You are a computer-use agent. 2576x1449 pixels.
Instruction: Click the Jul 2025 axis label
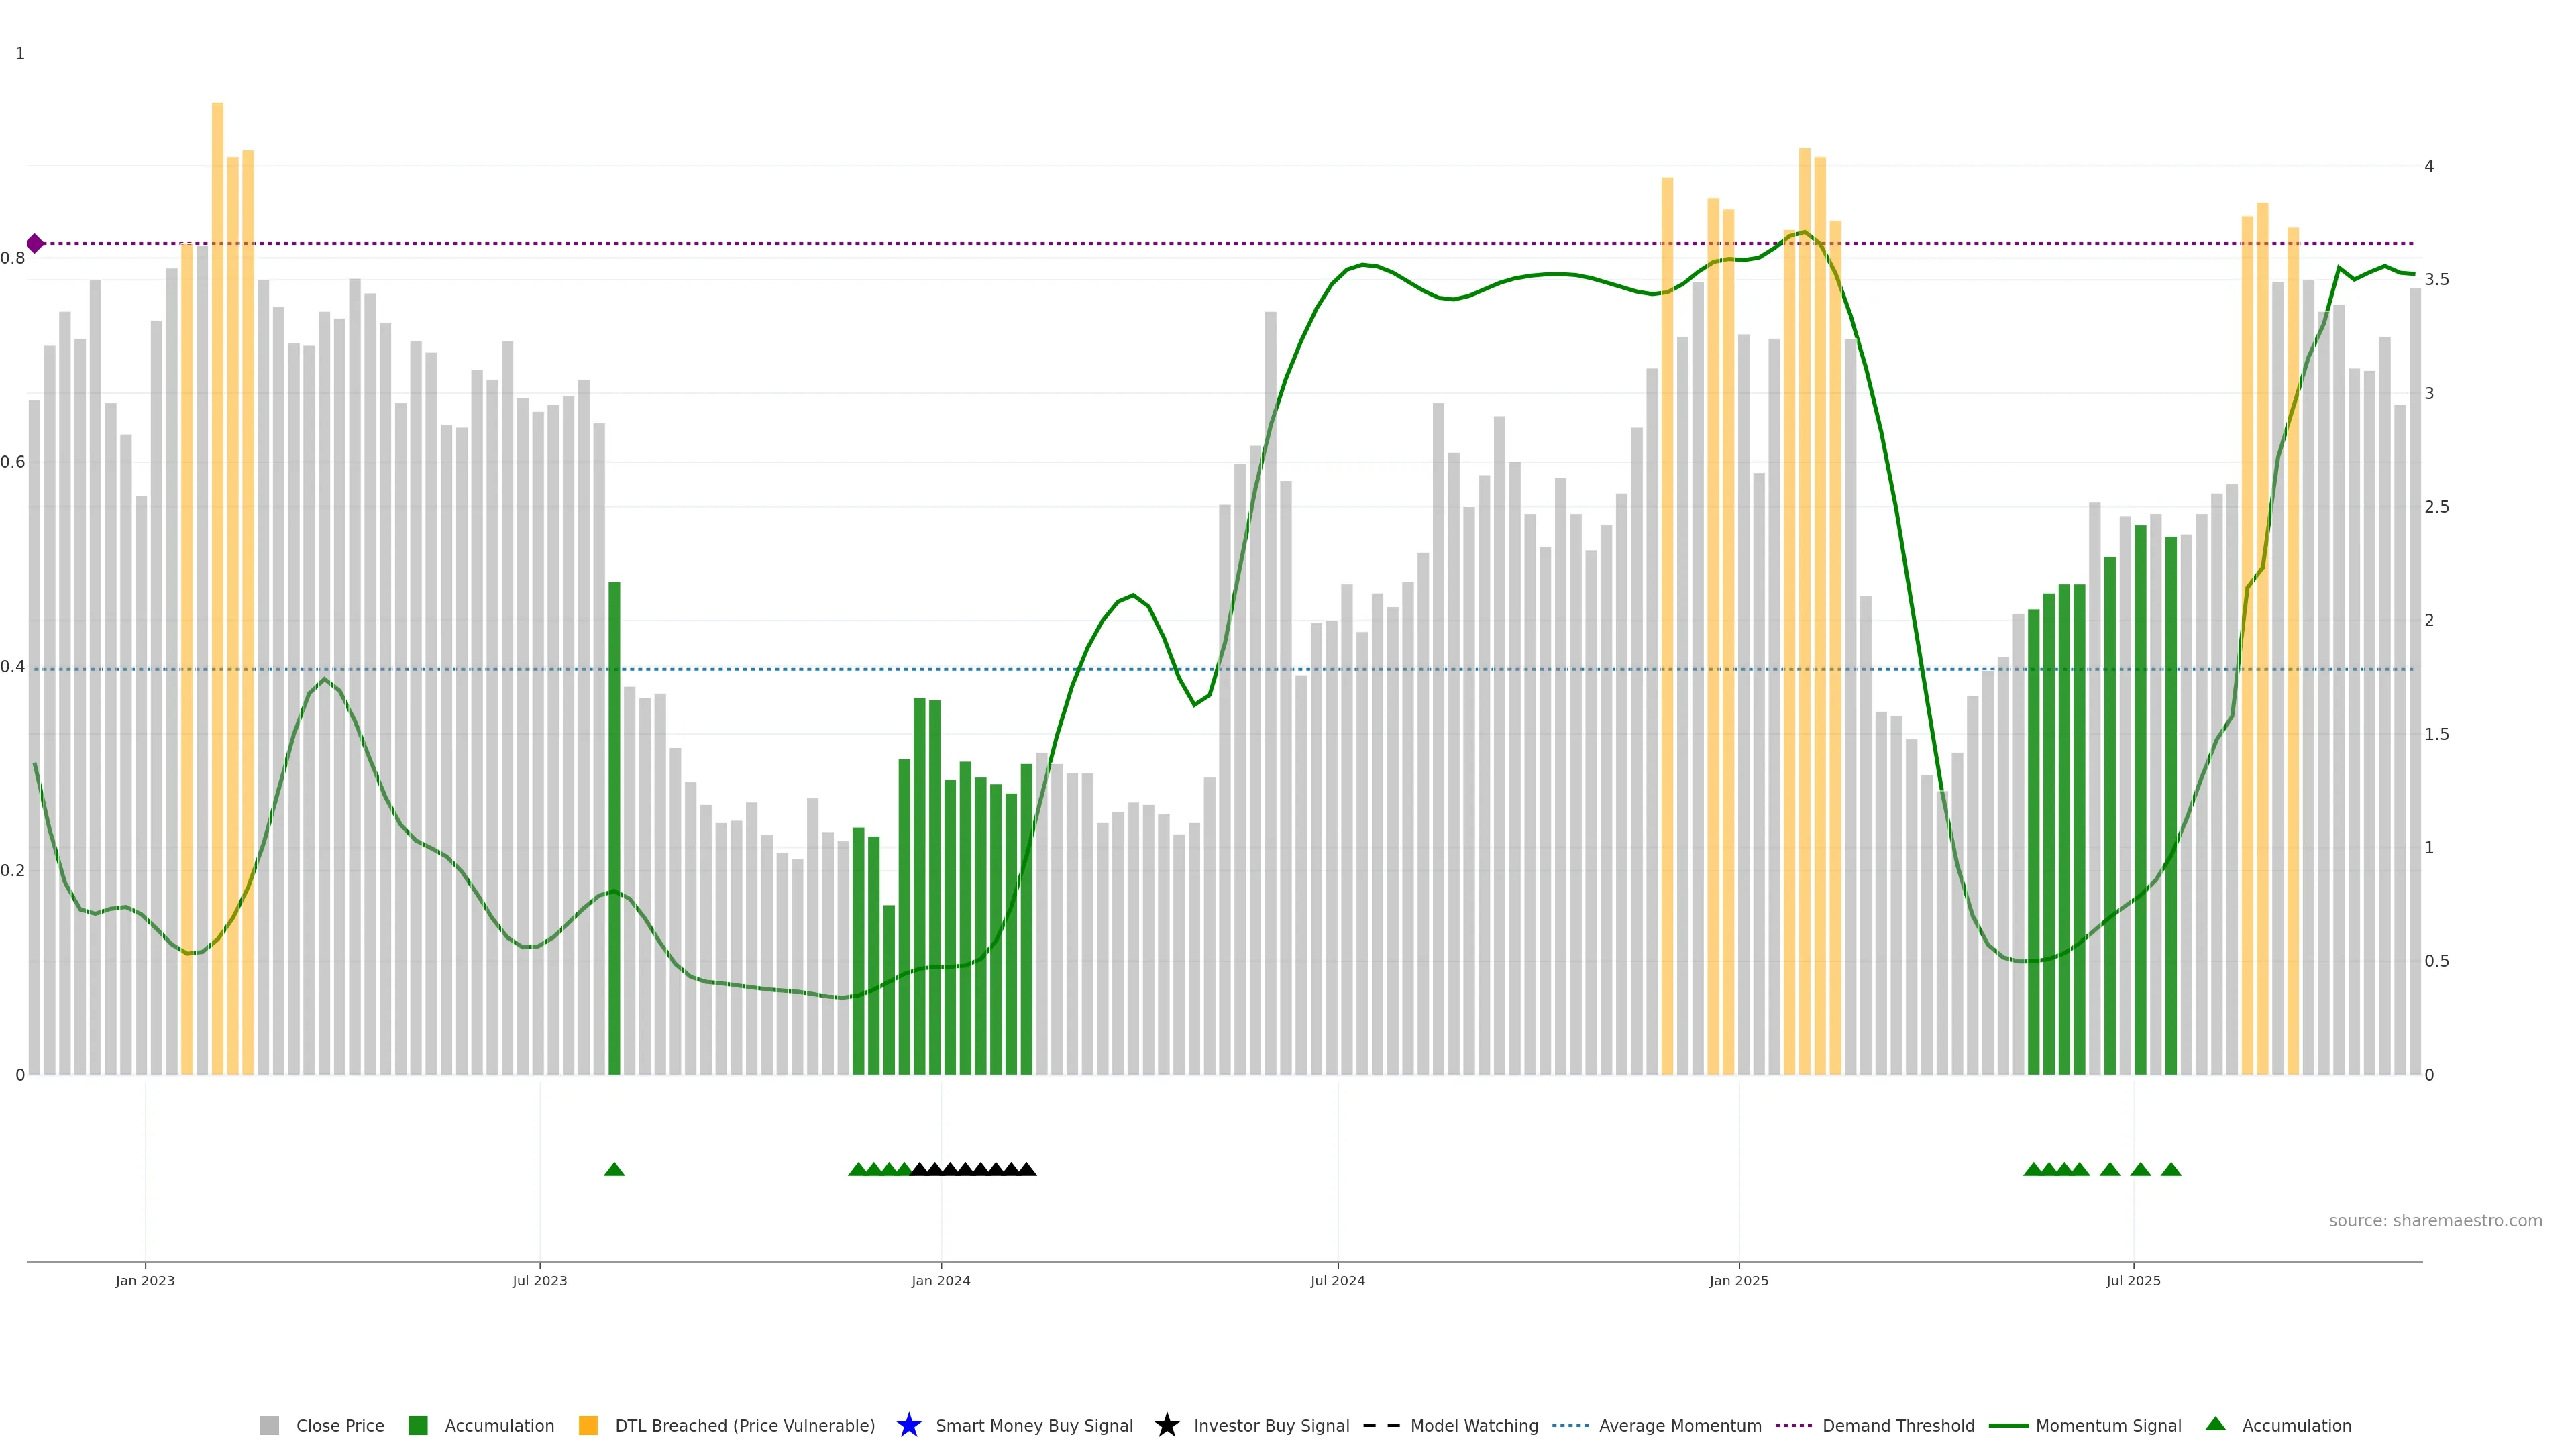click(x=2133, y=1280)
